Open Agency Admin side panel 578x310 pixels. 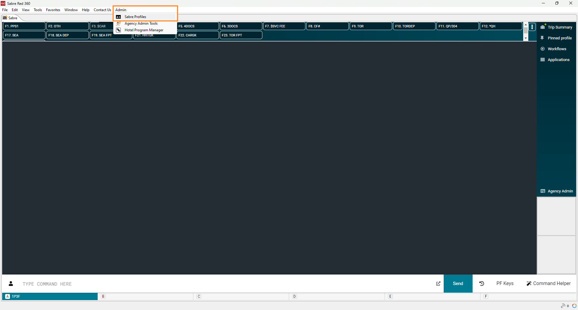(557, 191)
